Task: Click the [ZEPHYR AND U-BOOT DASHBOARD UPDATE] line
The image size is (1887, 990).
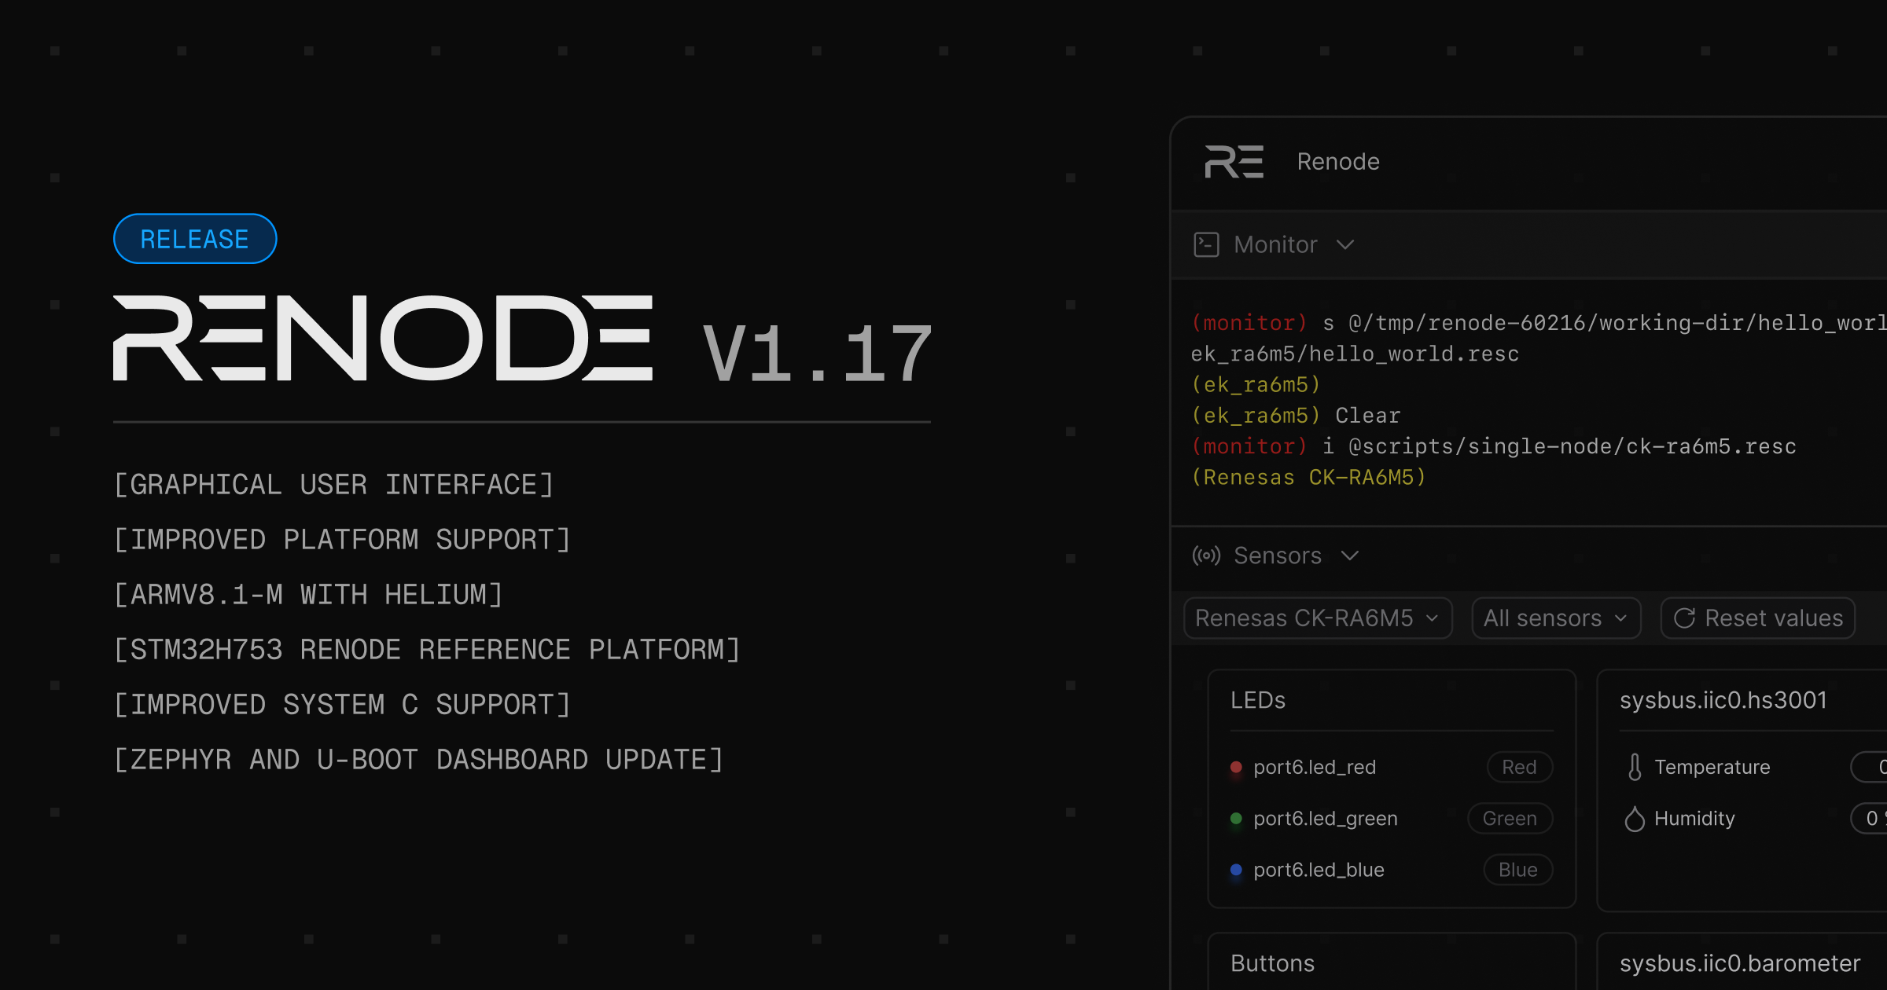Action: [x=418, y=760]
